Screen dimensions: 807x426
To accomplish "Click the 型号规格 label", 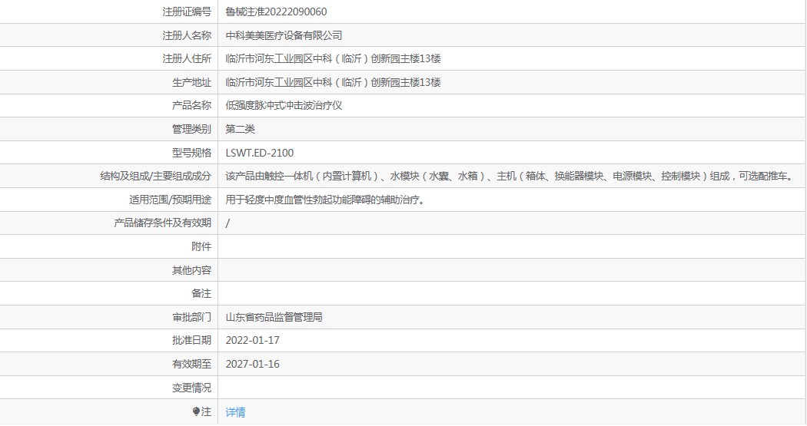I will (191, 153).
